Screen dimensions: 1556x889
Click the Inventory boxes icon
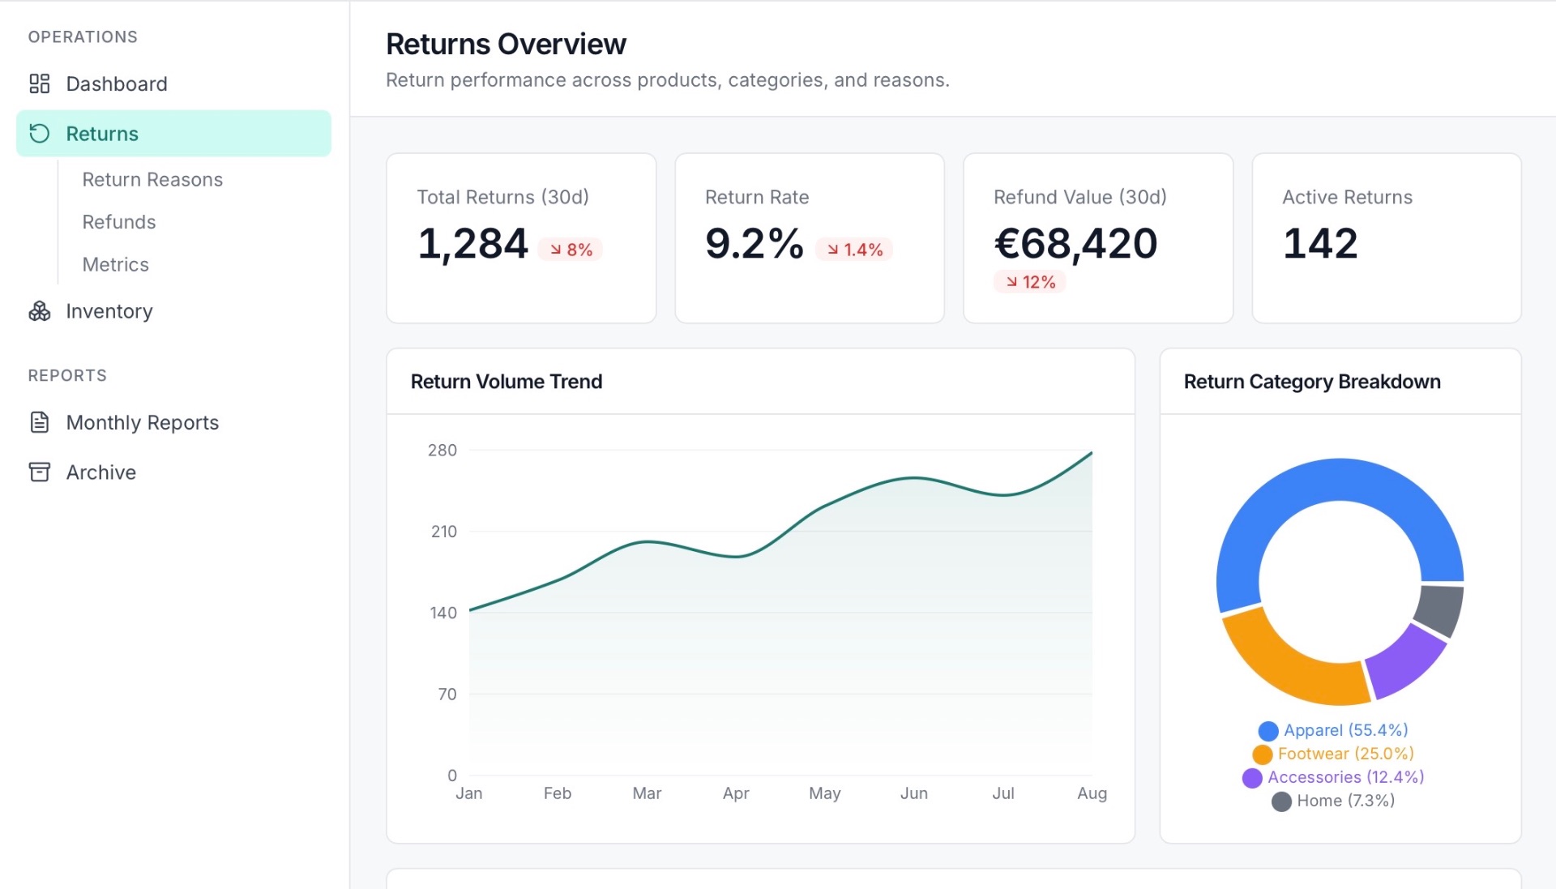pos(39,311)
